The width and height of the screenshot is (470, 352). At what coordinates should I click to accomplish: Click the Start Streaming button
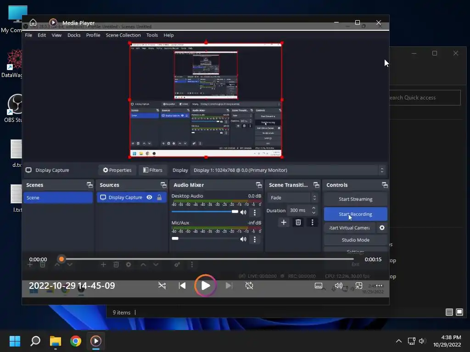point(356,199)
